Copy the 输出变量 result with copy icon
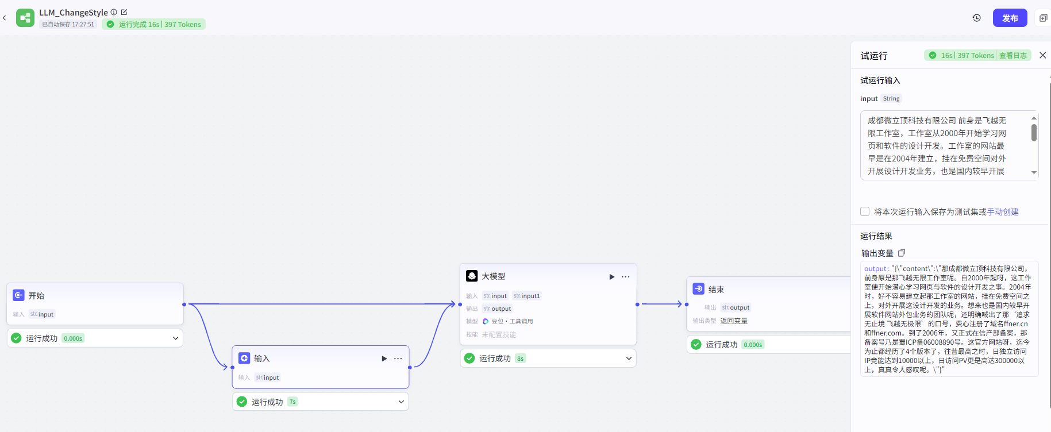This screenshot has width=1051, height=432. coord(902,253)
